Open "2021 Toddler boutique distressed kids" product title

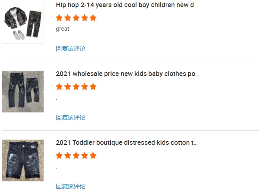[x=127, y=143]
